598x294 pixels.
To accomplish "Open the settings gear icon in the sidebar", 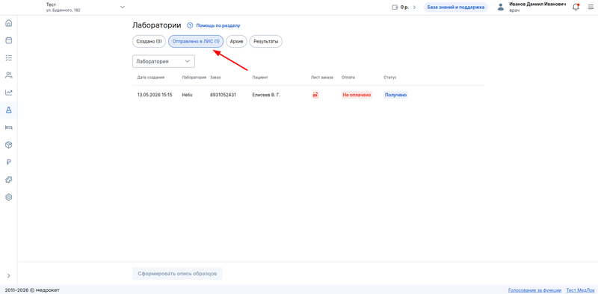I will pyautogui.click(x=8, y=197).
